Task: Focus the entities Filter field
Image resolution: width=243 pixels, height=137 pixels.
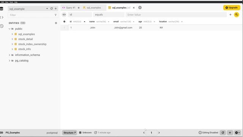Action: click(31, 15)
